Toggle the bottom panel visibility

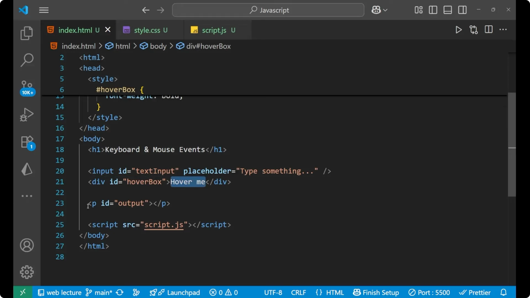click(x=447, y=10)
